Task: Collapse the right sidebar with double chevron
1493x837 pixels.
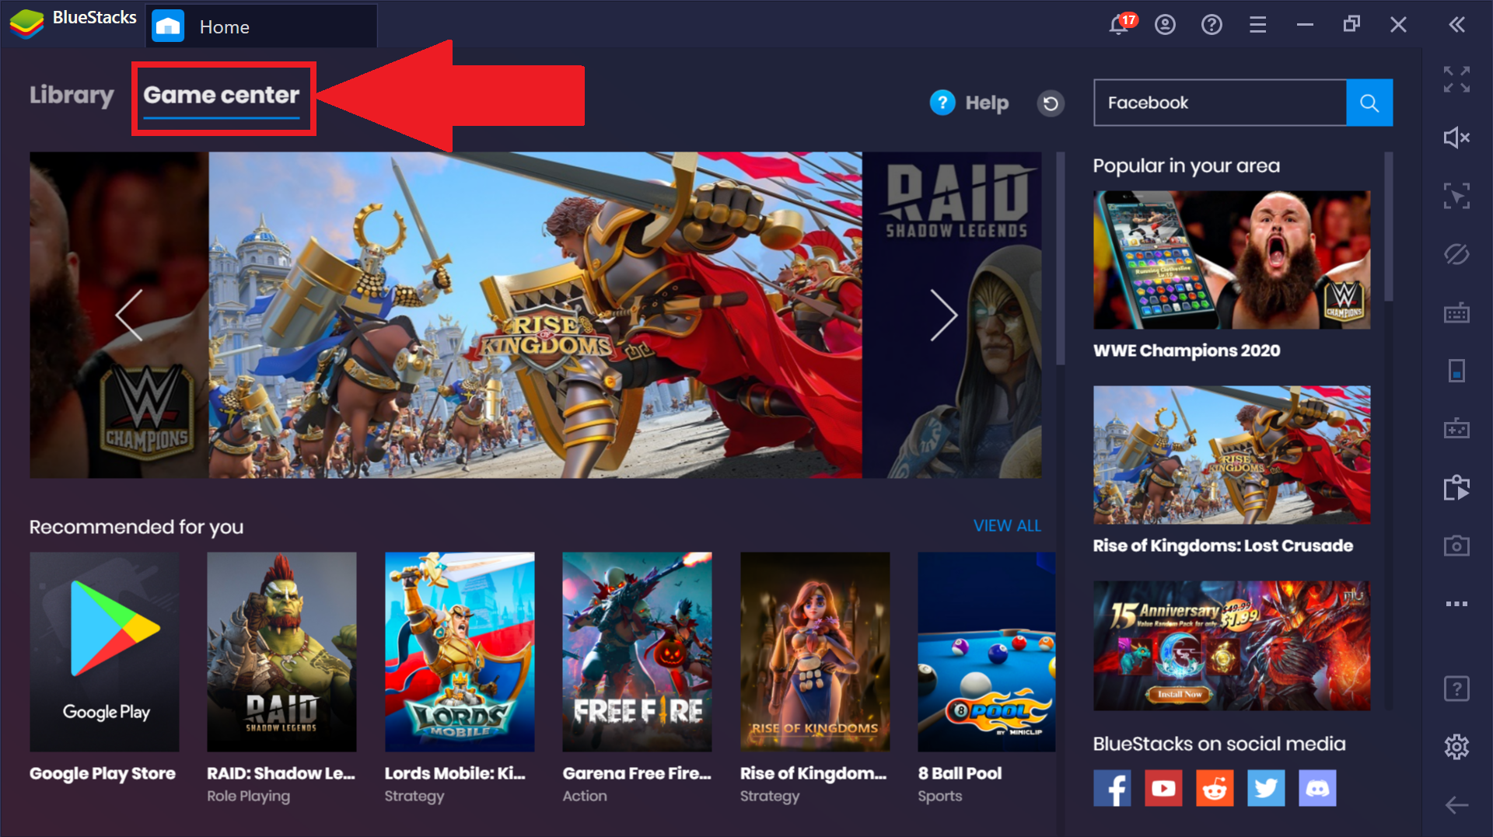Action: coord(1456,25)
